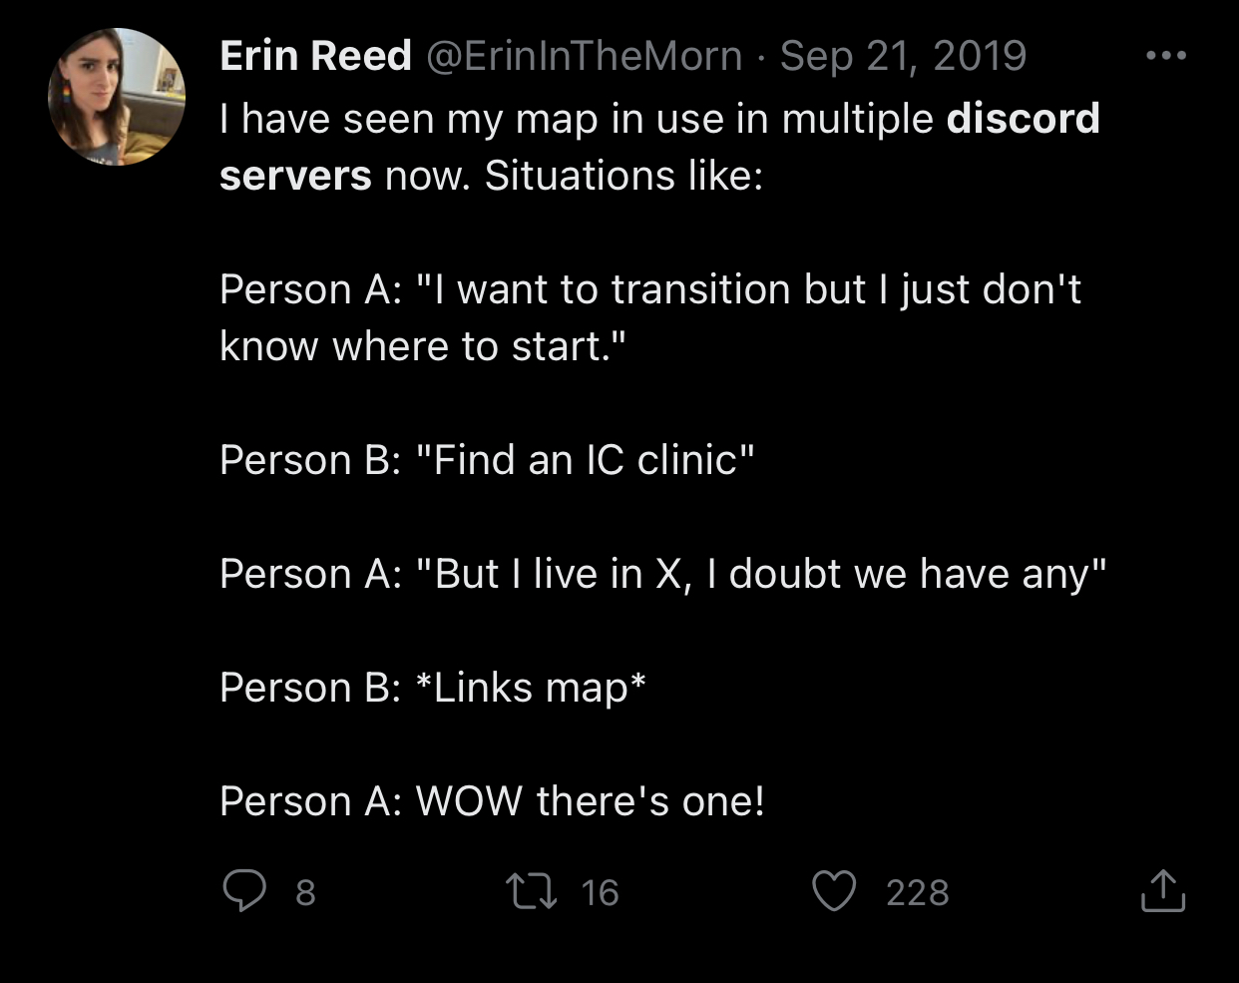Image resolution: width=1239 pixels, height=983 pixels.
Task: Click the opening "I have seen my map" text
Action: (x=399, y=119)
